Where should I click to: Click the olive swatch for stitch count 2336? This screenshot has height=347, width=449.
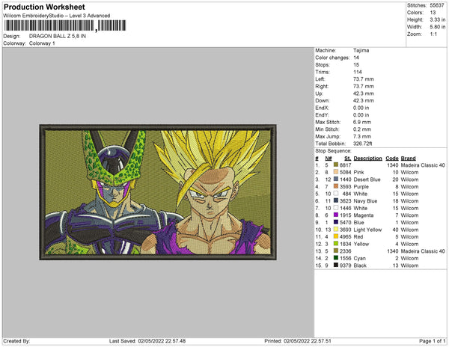point(336,251)
